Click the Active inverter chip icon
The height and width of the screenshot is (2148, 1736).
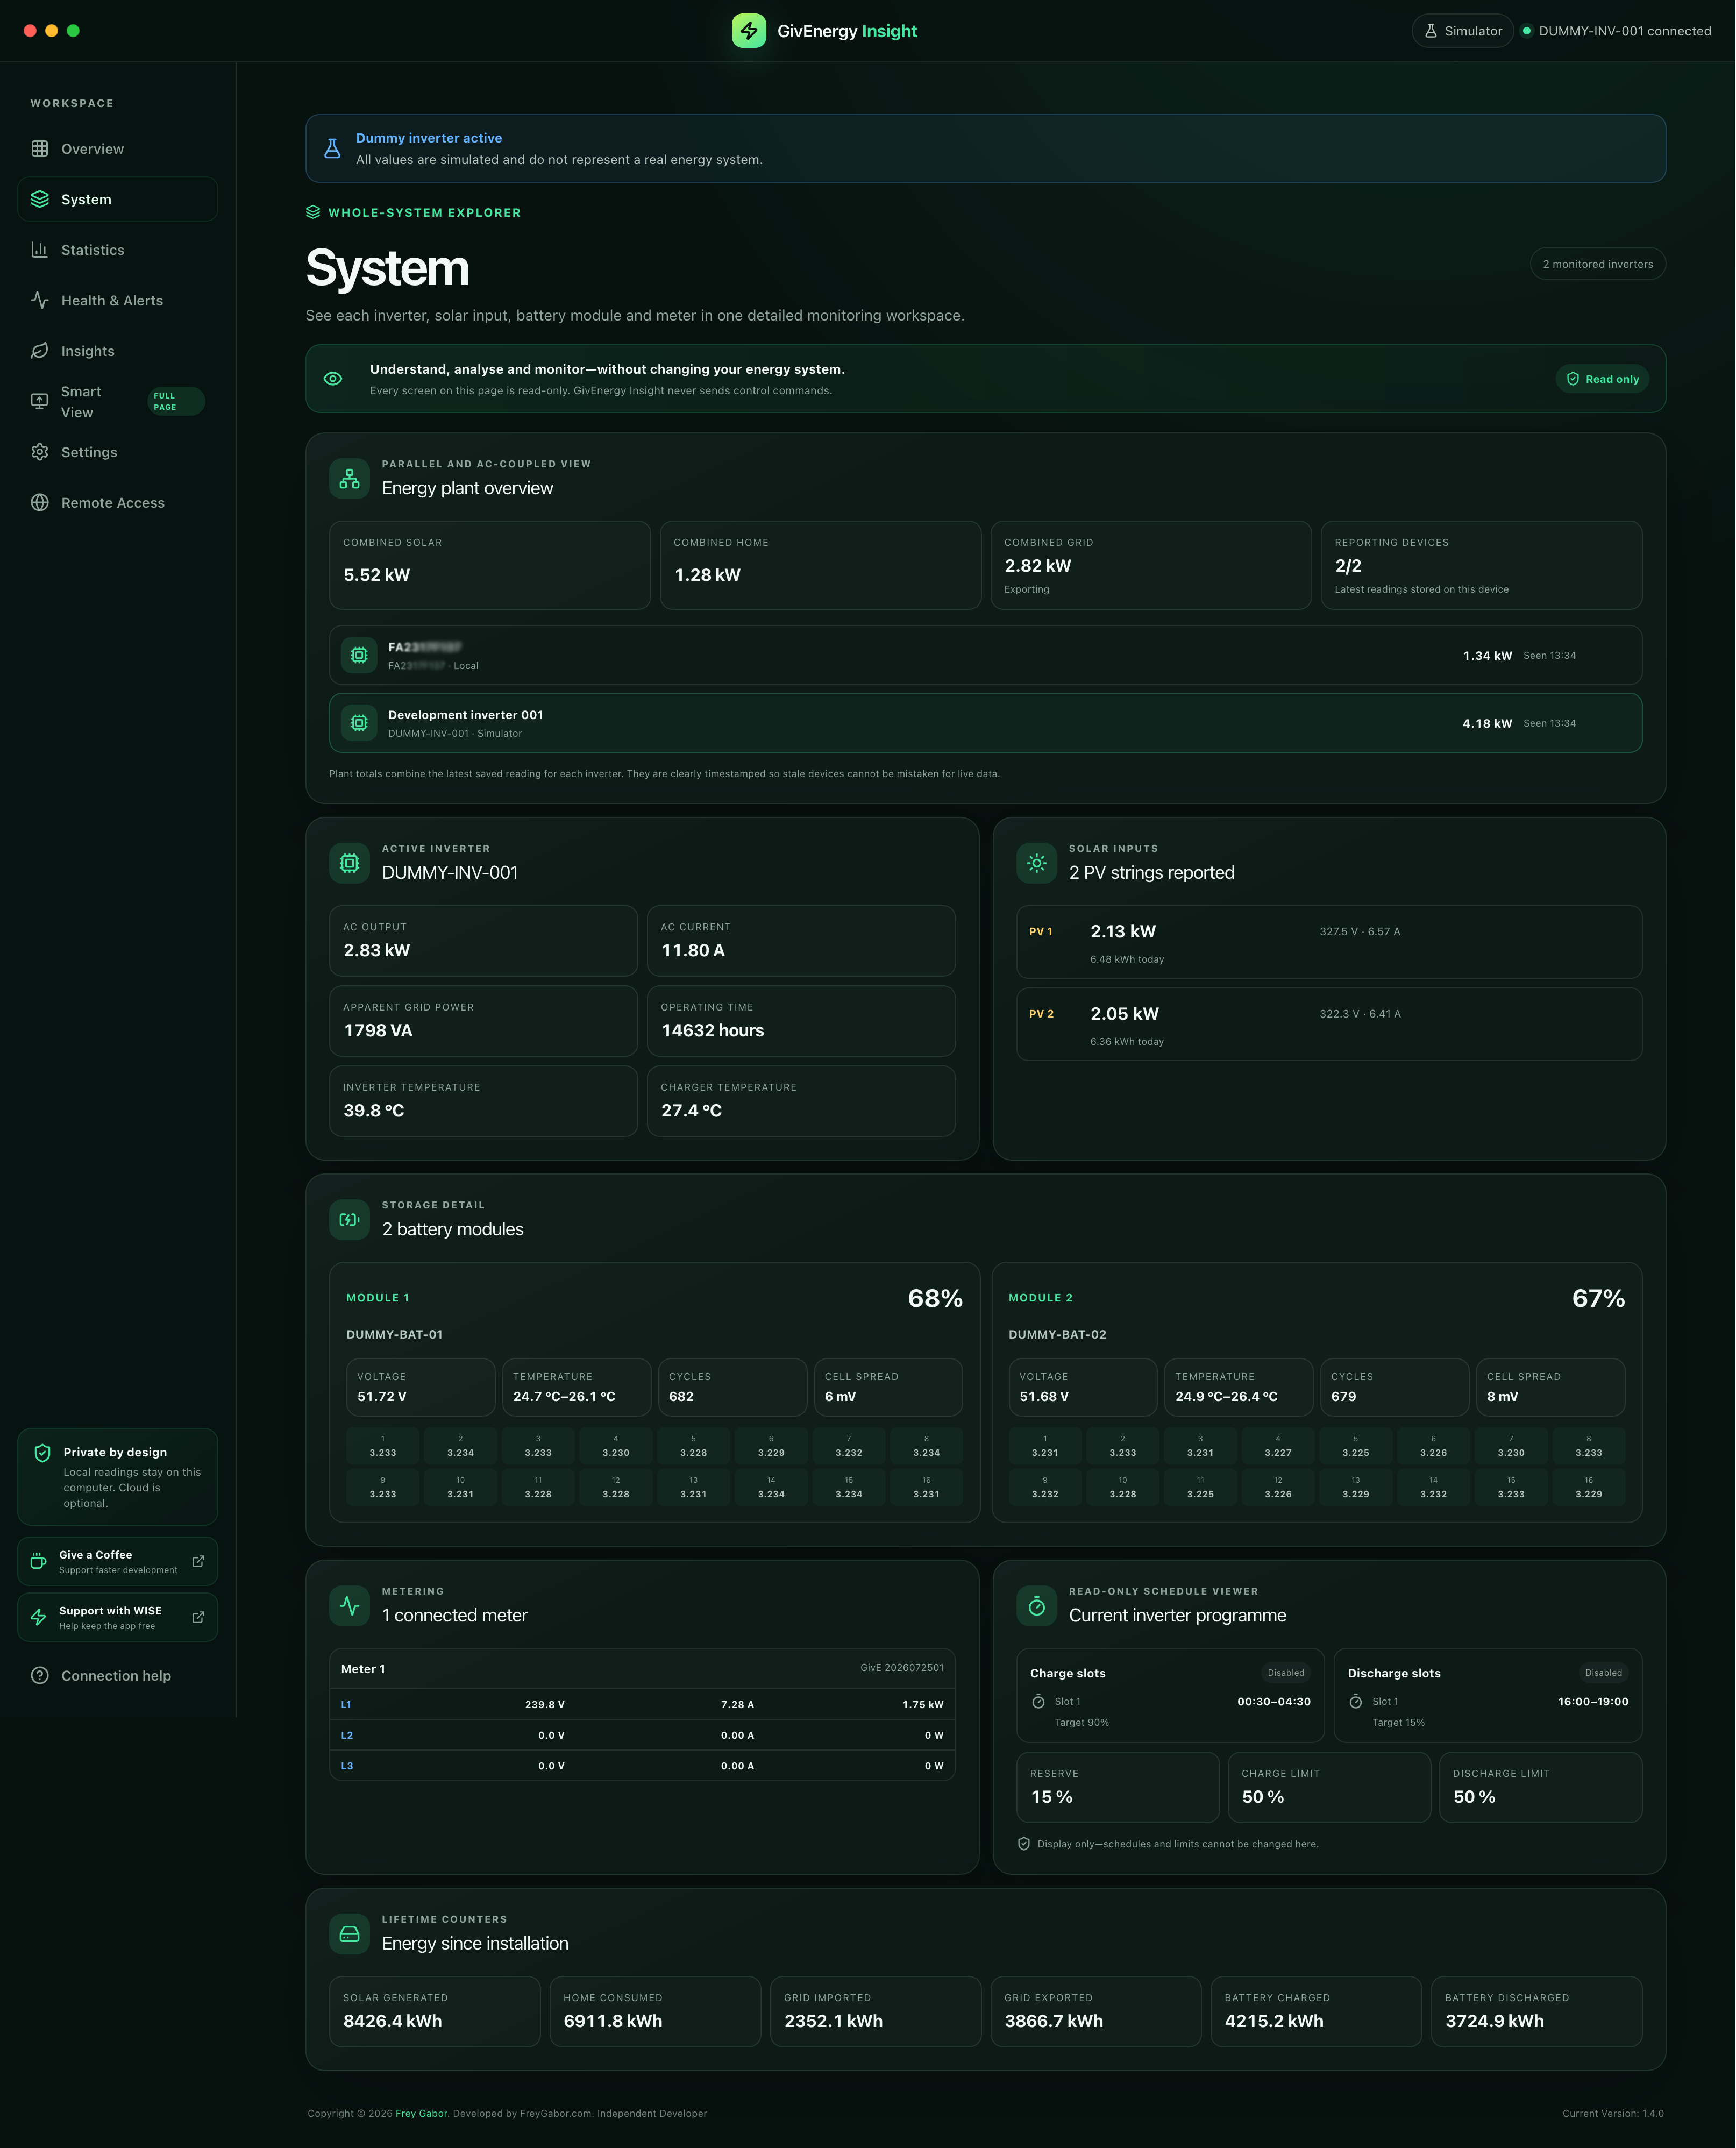pyautogui.click(x=349, y=863)
